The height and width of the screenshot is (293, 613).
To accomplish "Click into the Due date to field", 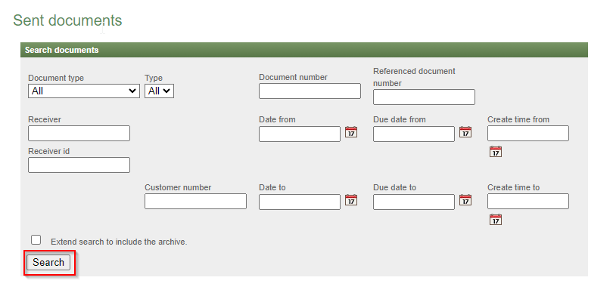I will tap(414, 202).
